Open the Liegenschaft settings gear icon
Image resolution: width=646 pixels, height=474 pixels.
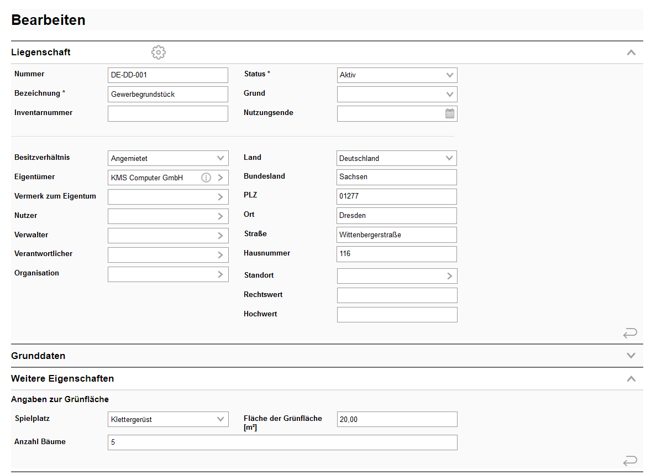(x=159, y=53)
